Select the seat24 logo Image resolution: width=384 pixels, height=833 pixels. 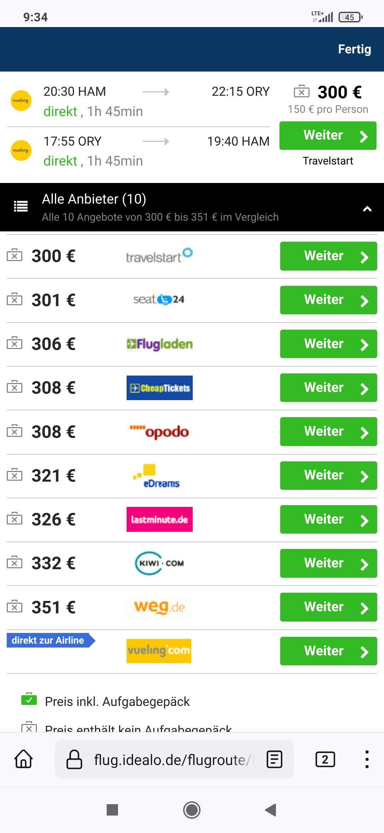[x=159, y=299]
